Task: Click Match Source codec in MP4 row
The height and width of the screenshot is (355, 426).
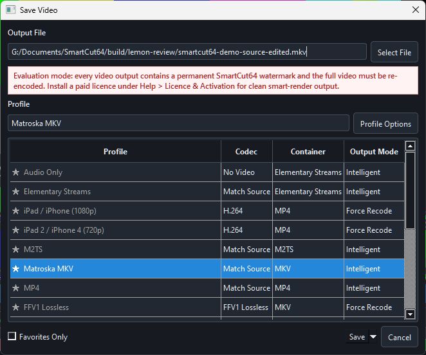Action: pos(246,288)
